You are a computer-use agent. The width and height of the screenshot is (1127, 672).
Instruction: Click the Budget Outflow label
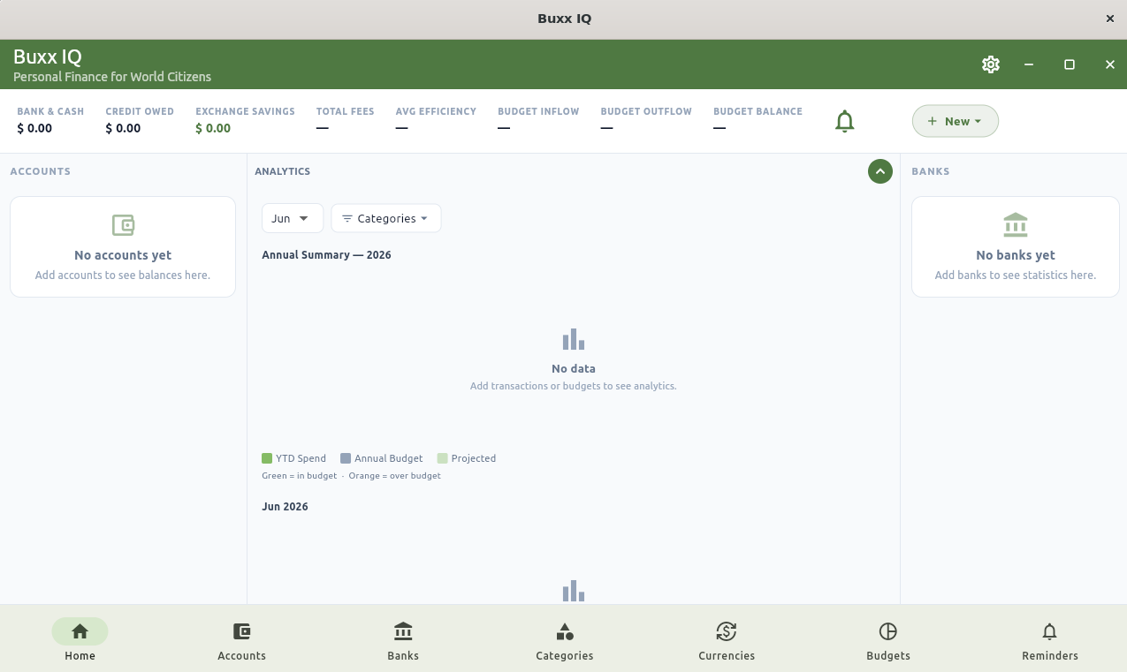(646, 111)
